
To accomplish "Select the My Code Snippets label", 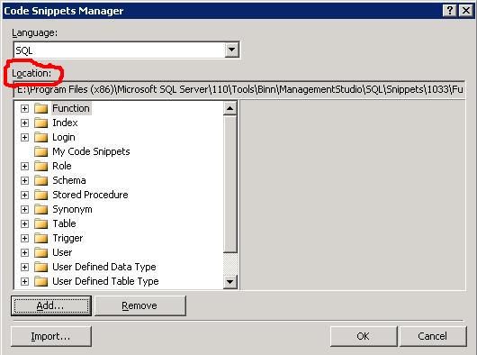I will pos(91,151).
